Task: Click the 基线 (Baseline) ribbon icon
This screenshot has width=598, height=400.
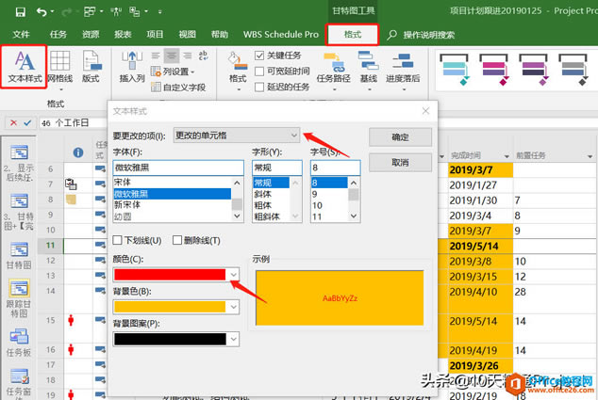Action: [368, 68]
